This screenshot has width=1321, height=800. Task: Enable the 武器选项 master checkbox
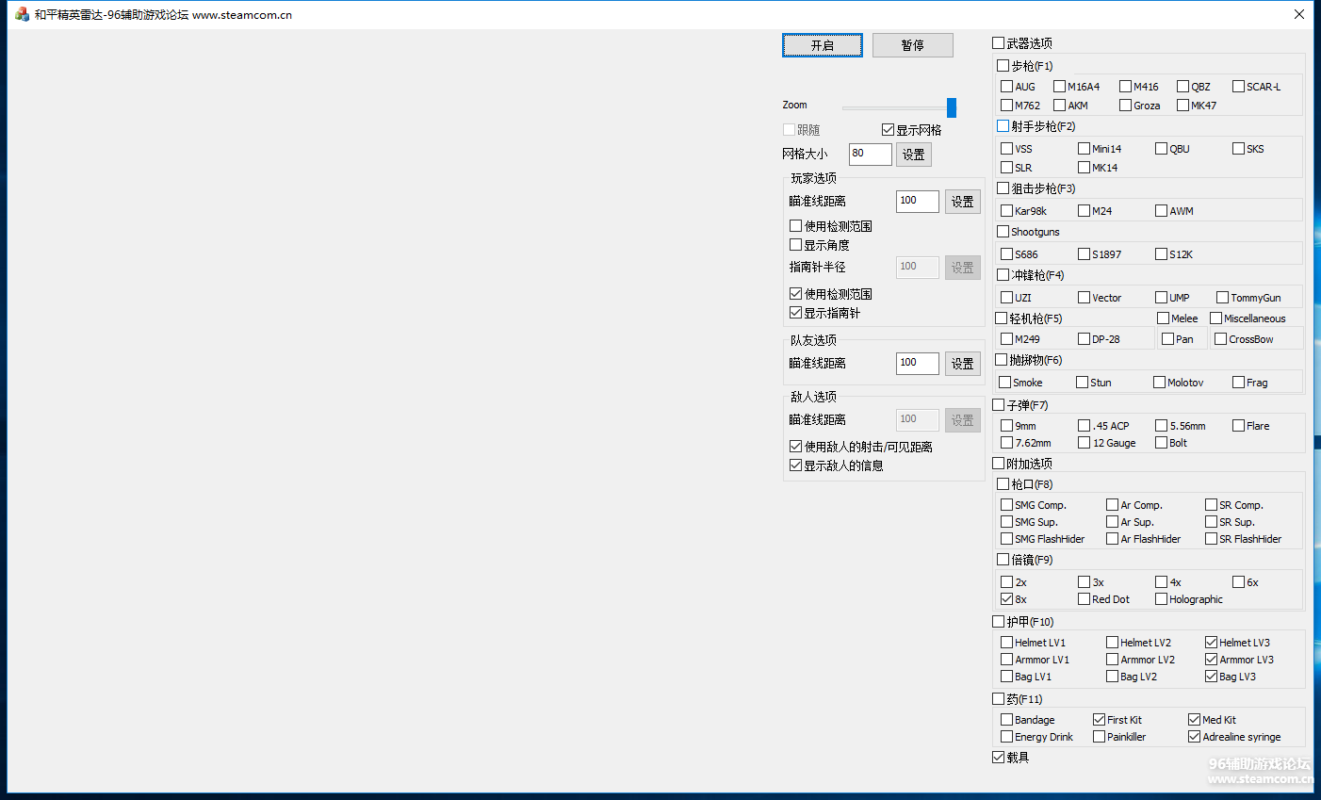[998, 43]
